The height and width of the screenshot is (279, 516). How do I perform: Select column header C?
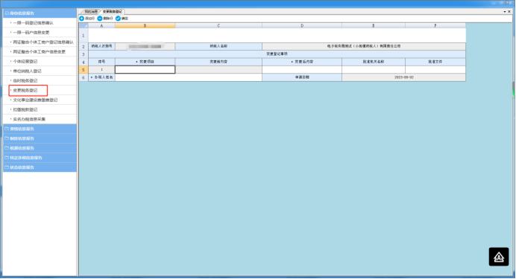click(218, 25)
